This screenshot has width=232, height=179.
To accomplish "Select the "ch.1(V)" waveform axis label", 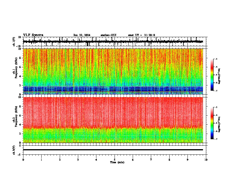I will [14, 42].
